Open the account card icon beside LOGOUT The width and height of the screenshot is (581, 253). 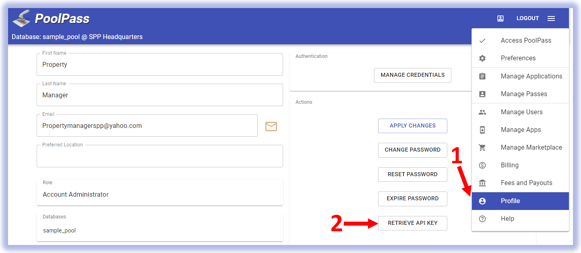500,19
